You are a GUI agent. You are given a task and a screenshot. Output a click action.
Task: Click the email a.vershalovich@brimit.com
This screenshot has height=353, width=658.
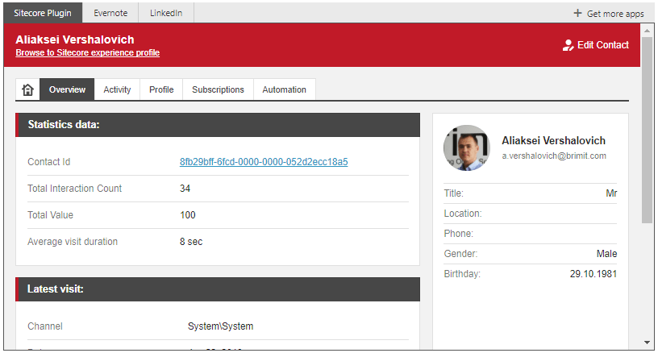[x=554, y=156]
